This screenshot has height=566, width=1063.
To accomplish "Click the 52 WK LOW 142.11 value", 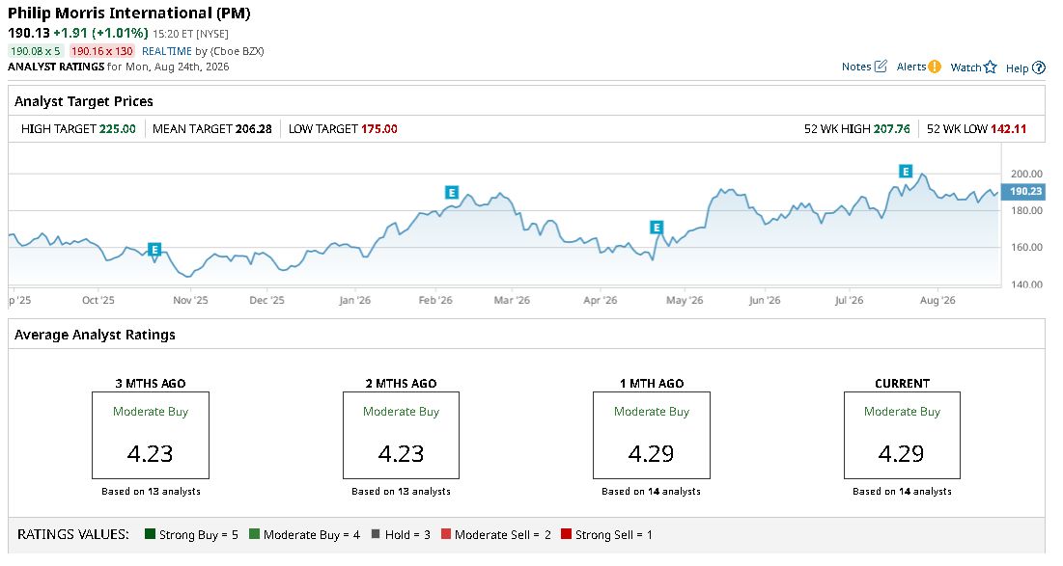I will pyautogui.click(x=1008, y=128).
